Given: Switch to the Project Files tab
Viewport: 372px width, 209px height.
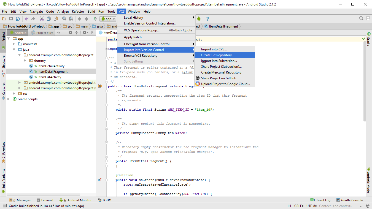Looking at the screenshot, I should [42, 32].
